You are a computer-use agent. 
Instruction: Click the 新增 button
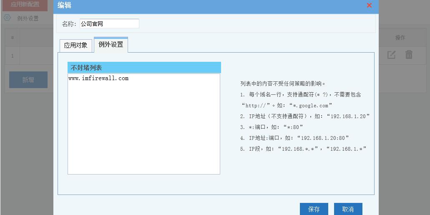point(28,80)
